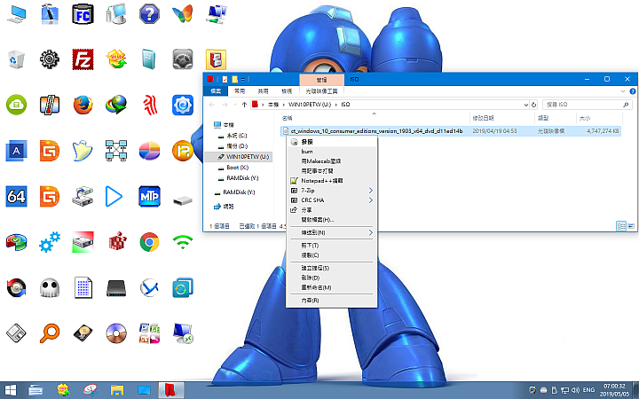Choose 複製(C) in context menu
This screenshot has height=399, width=639.
point(331,255)
